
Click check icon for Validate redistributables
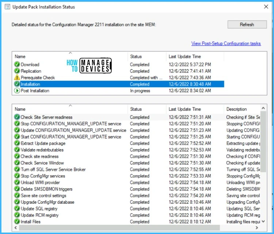[x=17, y=150]
